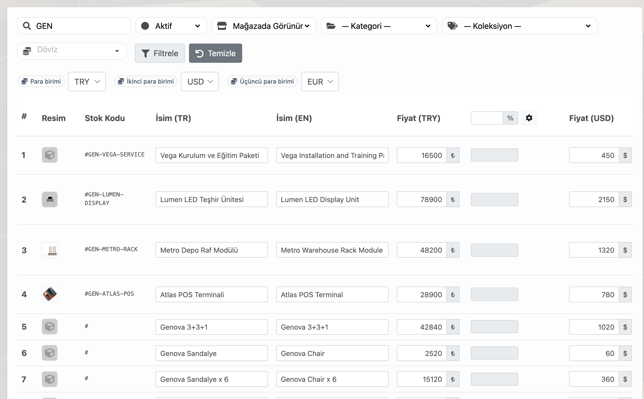Click the coins icon in Para birimi badge
Image resolution: width=644 pixels, height=399 pixels.
25,81
